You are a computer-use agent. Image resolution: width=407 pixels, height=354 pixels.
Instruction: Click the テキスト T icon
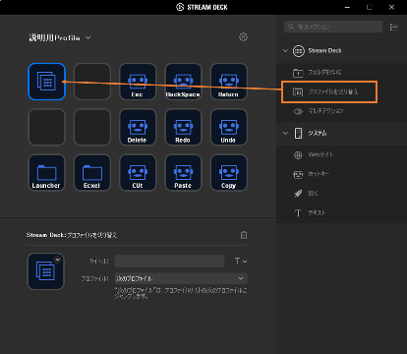(298, 213)
